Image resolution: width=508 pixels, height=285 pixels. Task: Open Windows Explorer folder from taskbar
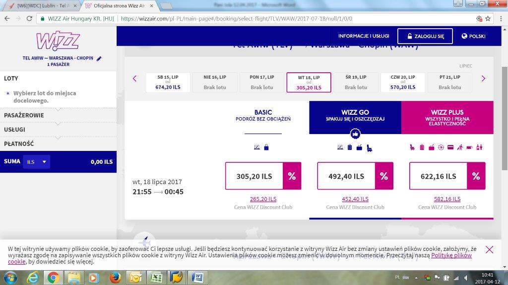click(74, 277)
